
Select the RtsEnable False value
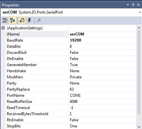click(102, 120)
